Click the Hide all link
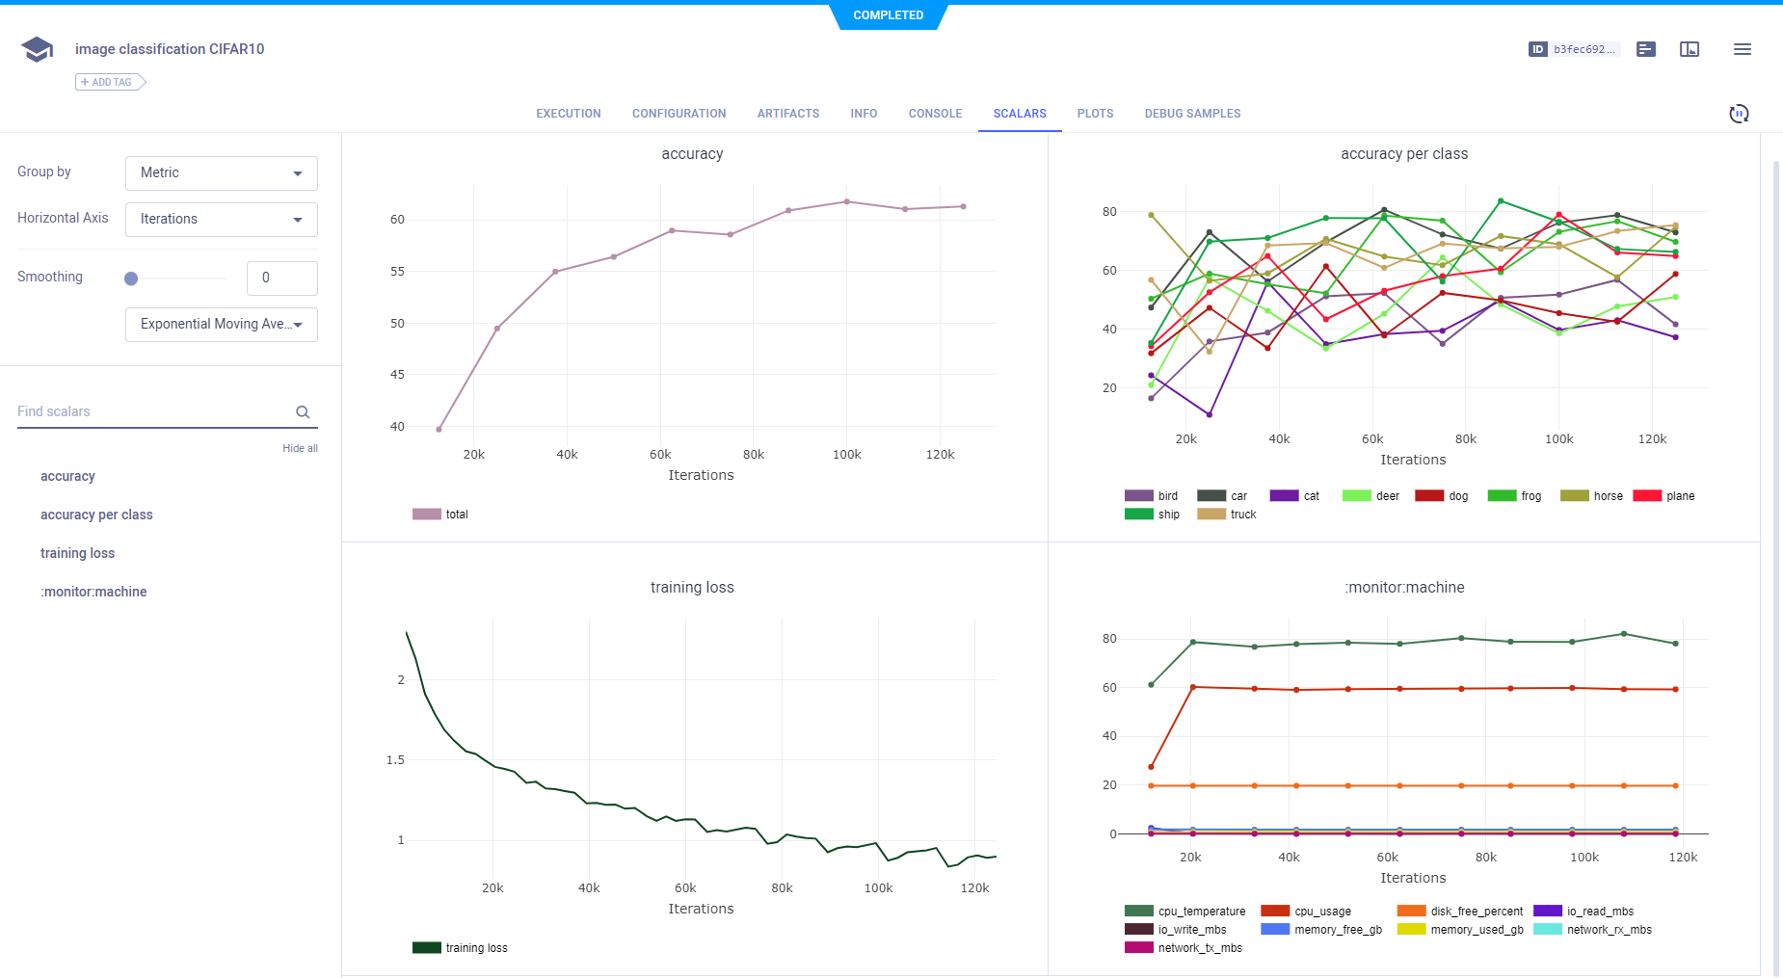This screenshot has width=1783, height=978. [x=300, y=449]
